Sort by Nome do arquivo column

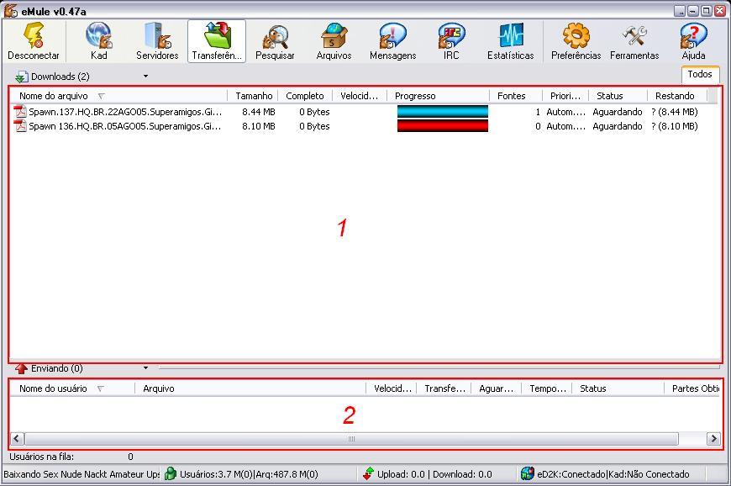118,96
